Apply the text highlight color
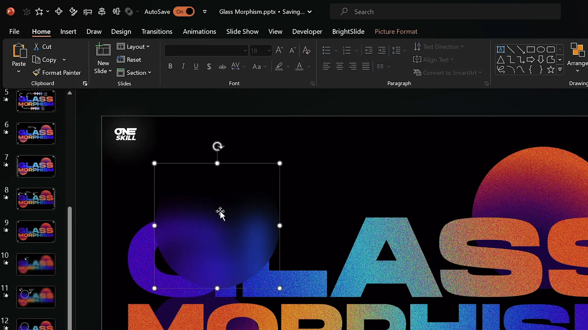Screen dimensions: 588x330 pyautogui.click(x=279, y=66)
